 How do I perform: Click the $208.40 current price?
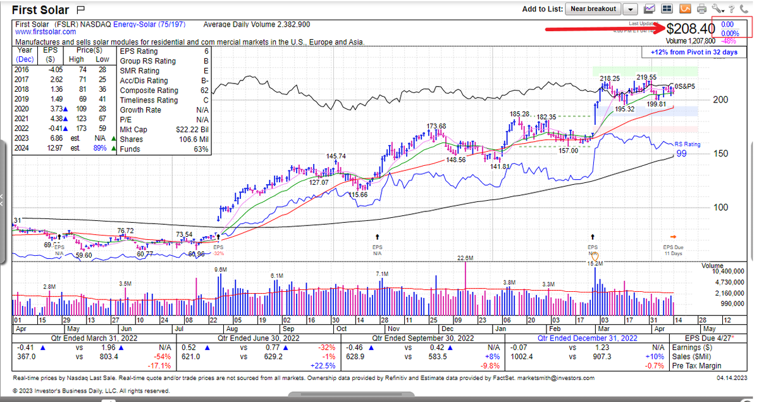point(691,28)
